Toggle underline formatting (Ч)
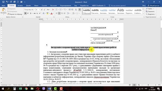 pos(30,13)
